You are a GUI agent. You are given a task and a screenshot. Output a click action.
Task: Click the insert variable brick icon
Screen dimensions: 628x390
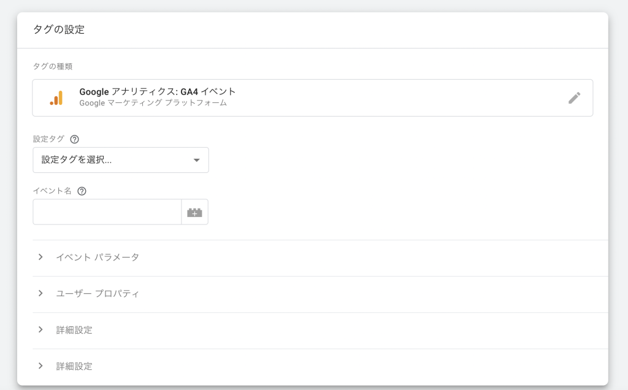194,212
